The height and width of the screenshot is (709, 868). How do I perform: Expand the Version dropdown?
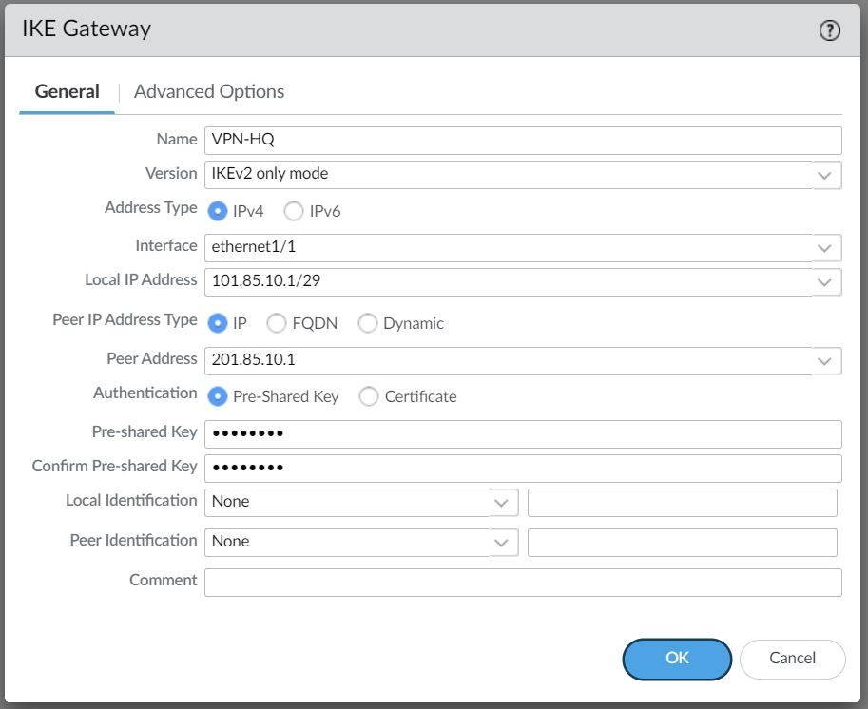point(826,175)
